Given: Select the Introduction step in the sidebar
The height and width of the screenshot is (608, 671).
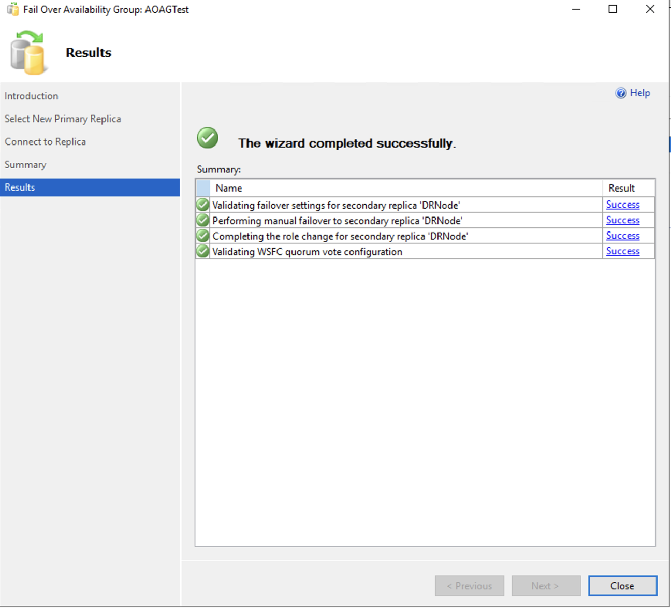Looking at the screenshot, I should [31, 96].
